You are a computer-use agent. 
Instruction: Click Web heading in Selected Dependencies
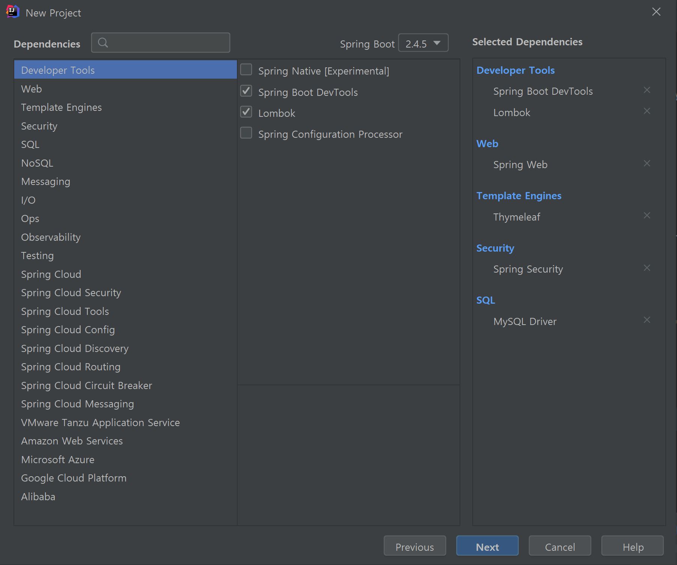(x=487, y=144)
